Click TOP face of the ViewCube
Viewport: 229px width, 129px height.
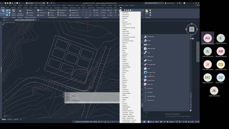pyautogui.click(x=192, y=29)
